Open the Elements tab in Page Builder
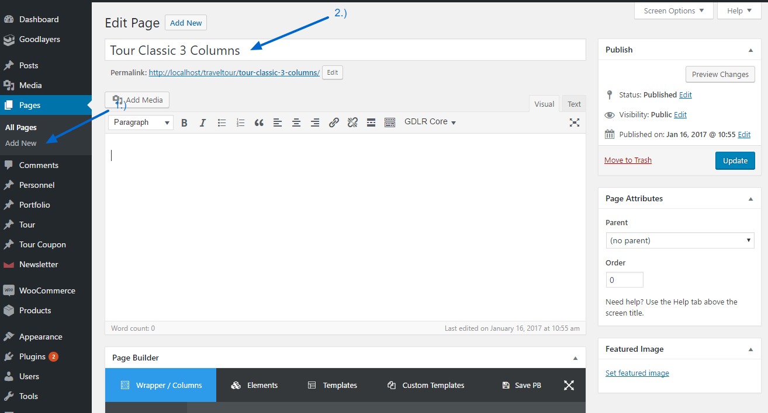Viewport: 768px width, 413px height. 254,385
